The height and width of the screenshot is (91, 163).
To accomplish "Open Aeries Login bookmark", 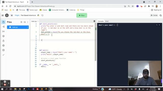I will point(32,10).
